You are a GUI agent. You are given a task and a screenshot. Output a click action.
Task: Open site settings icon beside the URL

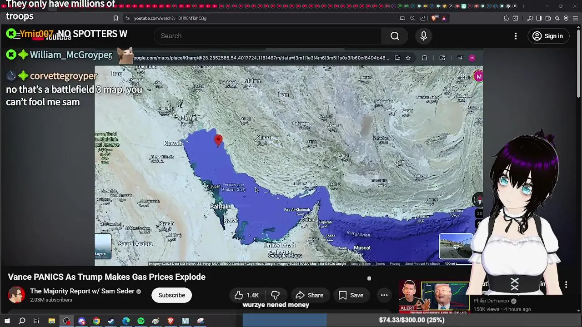[127, 18]
